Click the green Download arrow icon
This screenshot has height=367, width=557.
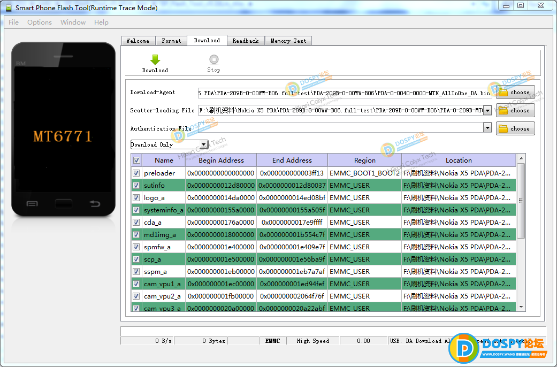pyautogui.click(x=155, y=59)
